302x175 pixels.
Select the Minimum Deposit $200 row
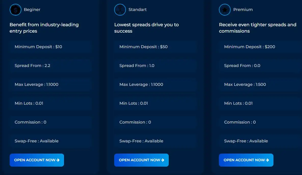pyautogui.click(x=260, y=47)
